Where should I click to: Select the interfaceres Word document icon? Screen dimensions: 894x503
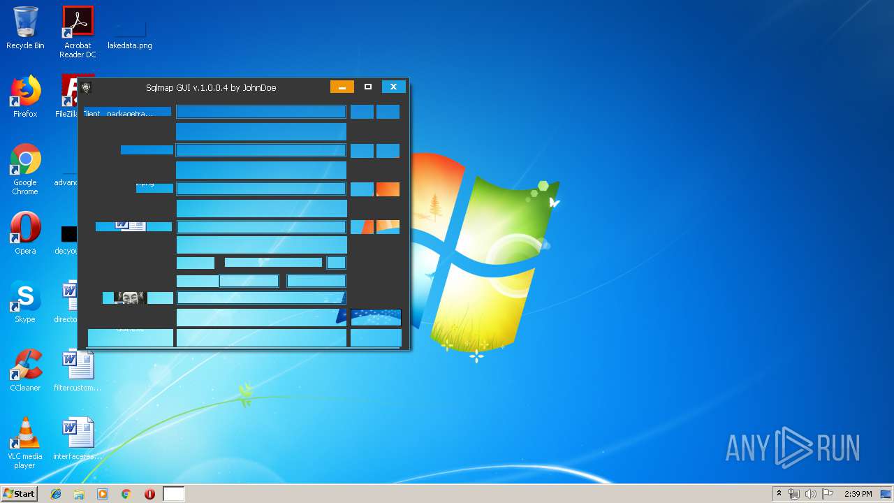point(78,439)
